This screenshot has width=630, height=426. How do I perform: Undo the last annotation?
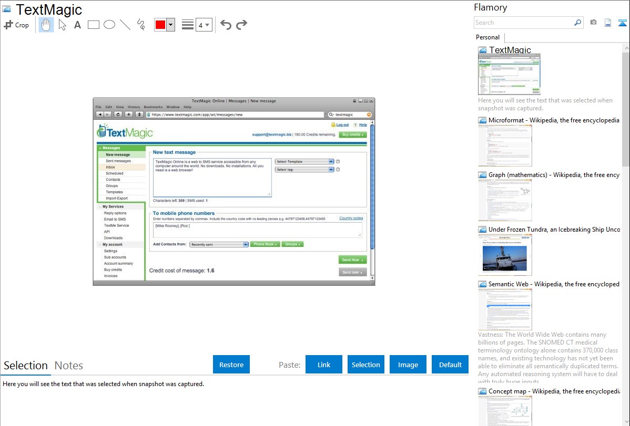pos(226,25)
